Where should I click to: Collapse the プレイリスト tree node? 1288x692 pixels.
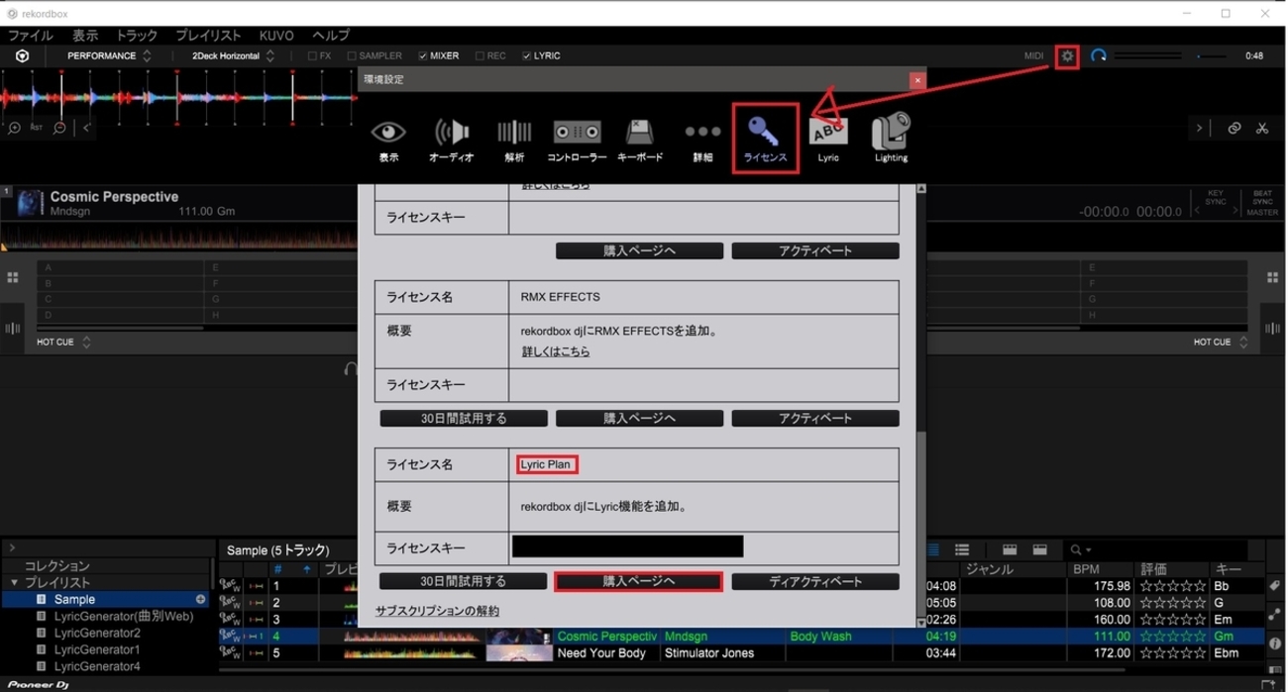(14, 583)
